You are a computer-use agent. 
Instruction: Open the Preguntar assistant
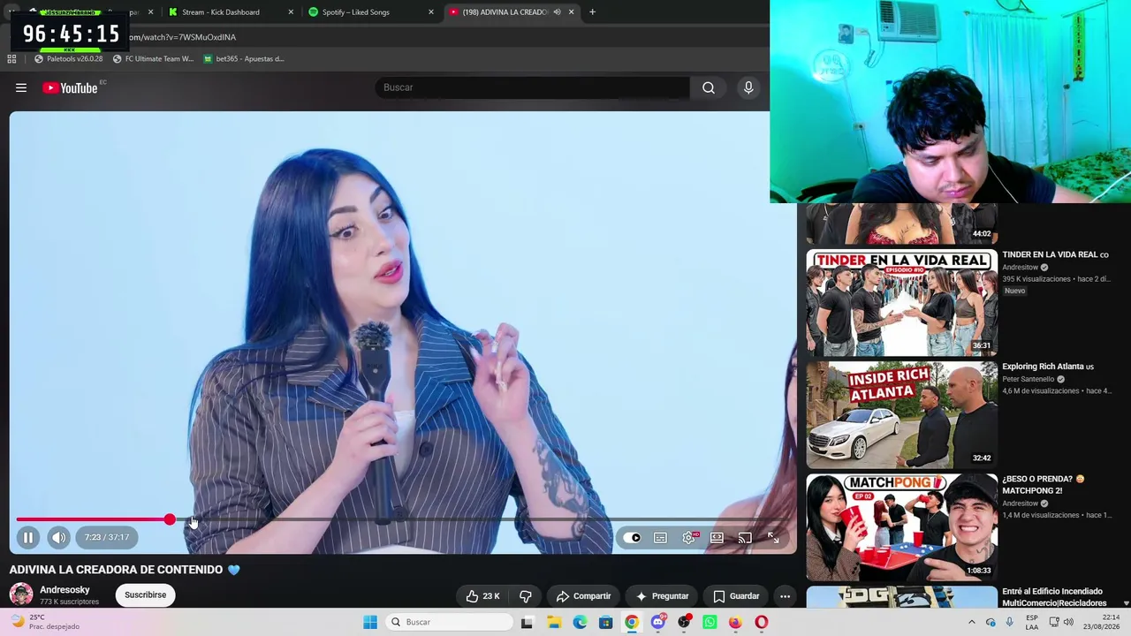662,596
